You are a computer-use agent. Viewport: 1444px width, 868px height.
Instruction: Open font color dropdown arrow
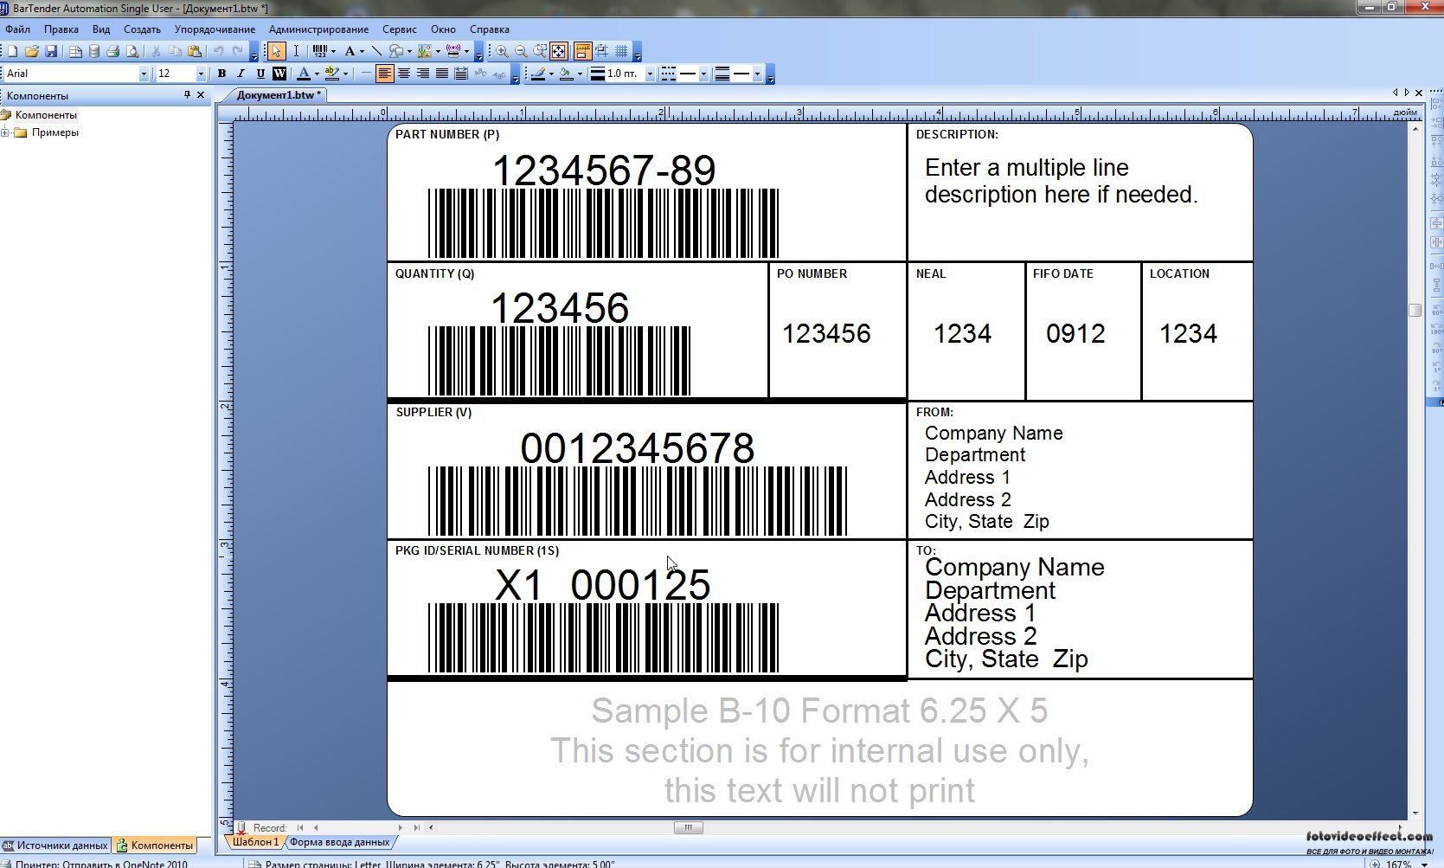316,74
